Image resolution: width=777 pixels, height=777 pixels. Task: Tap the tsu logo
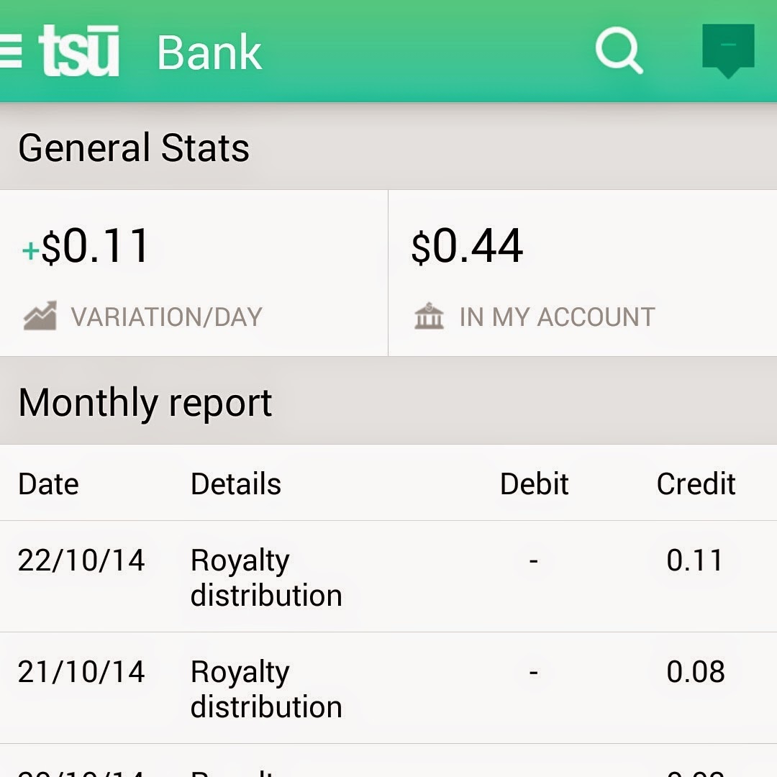tap(79, 51)
